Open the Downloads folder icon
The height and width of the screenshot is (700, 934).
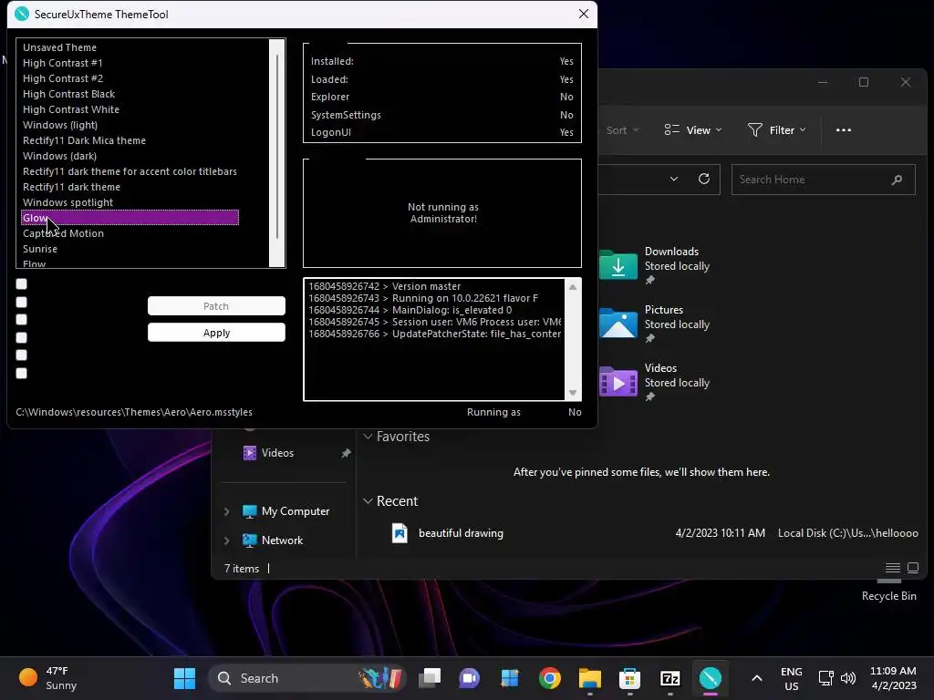click(x=618, y=265)
